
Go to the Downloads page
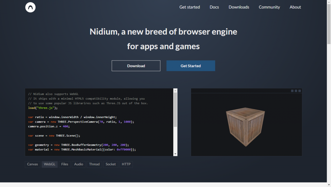click(x=239, y=7)
